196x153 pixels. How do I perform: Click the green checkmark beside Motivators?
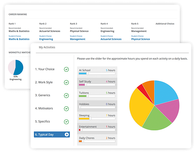[x=66, y=109]
